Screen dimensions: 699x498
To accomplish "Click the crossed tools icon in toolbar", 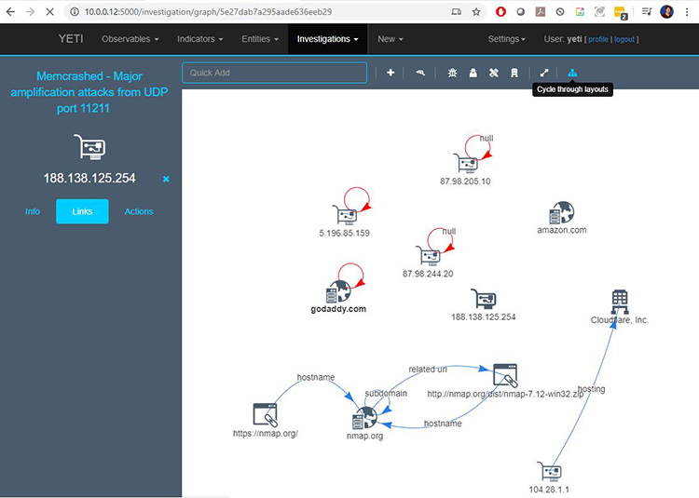I will pos(493,73).
